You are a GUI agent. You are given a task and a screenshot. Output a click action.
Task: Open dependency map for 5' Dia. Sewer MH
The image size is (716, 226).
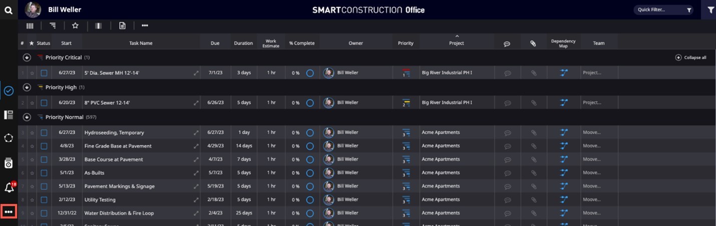click(564, 73)
